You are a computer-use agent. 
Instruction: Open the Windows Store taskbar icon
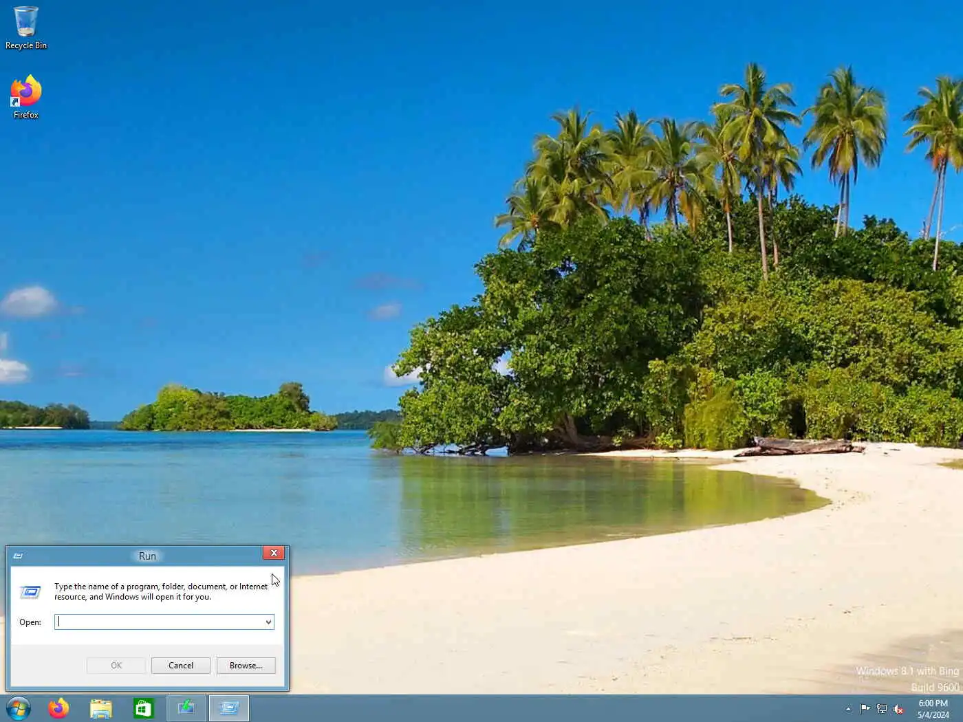tap(143, 708)
